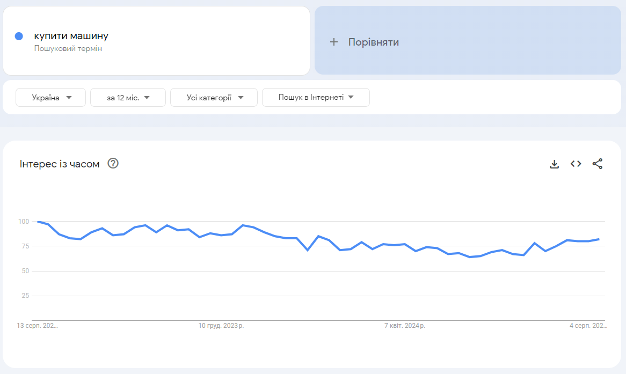Click the Пошуковий термін label
The image size is (626, 374).
68,48
